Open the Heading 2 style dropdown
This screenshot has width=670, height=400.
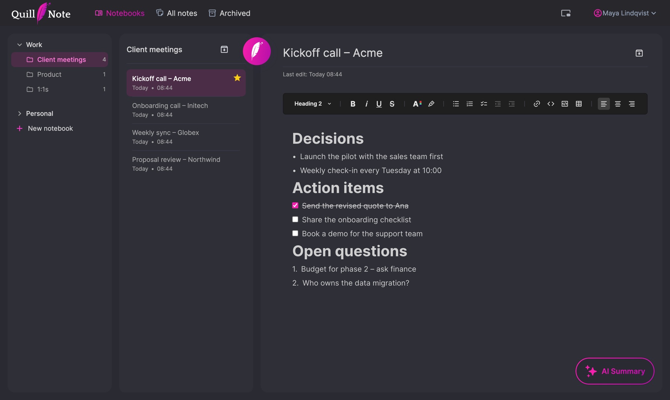pyautogui.click(x=313, y=104)
